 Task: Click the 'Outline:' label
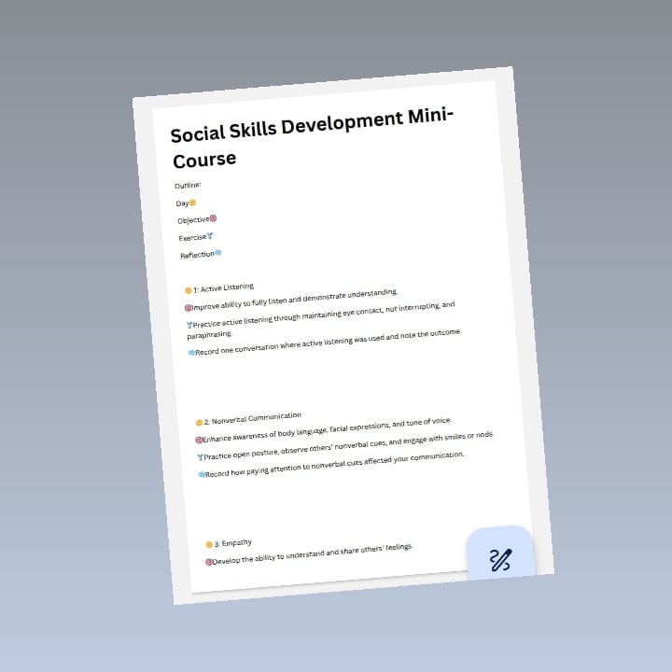188,185
